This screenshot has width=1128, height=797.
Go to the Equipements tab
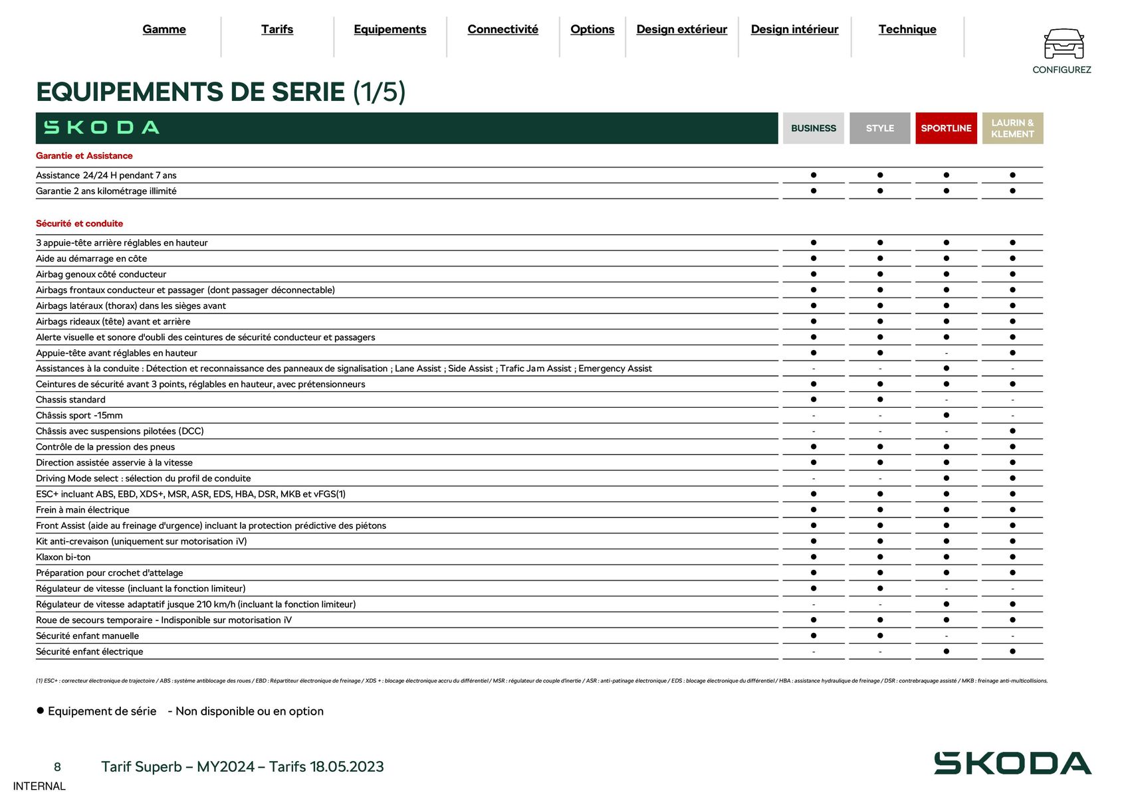390,29
